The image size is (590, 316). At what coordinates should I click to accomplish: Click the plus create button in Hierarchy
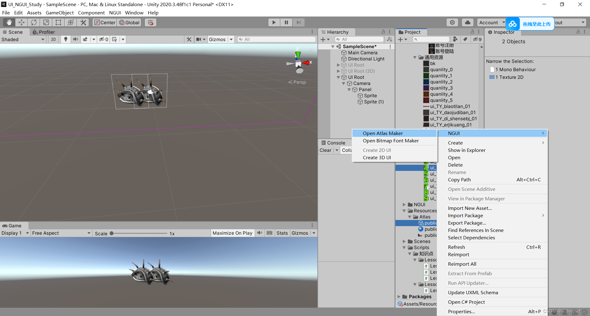(x=325, y=39)
